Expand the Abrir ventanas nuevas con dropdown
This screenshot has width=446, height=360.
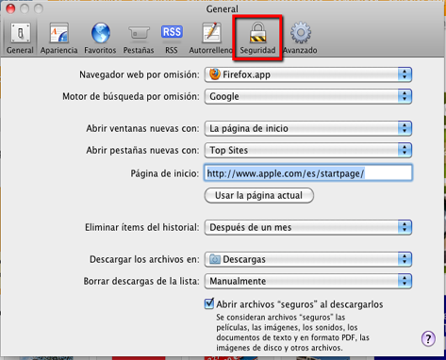click(x=308, y=128)
